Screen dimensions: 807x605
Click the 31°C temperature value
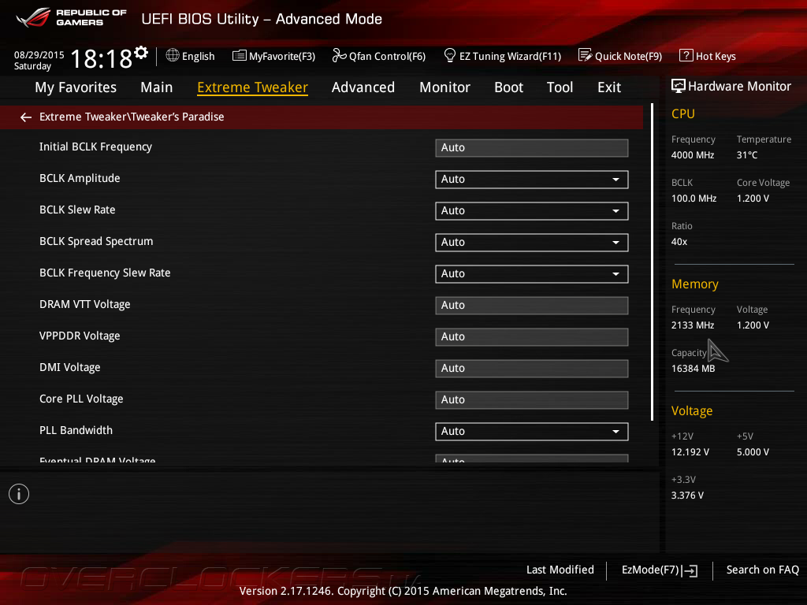click(x=747, y=155)
